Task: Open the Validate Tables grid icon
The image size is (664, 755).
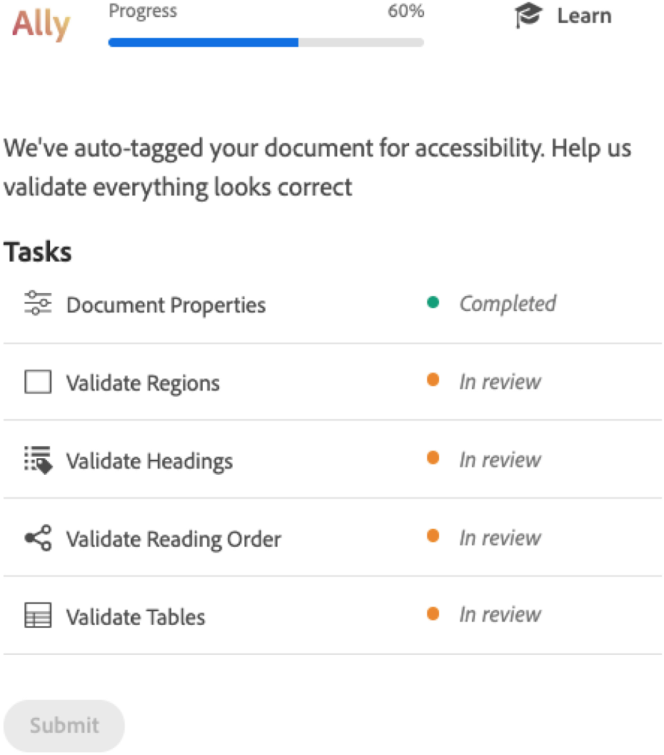Action: [x=37, y=616]
